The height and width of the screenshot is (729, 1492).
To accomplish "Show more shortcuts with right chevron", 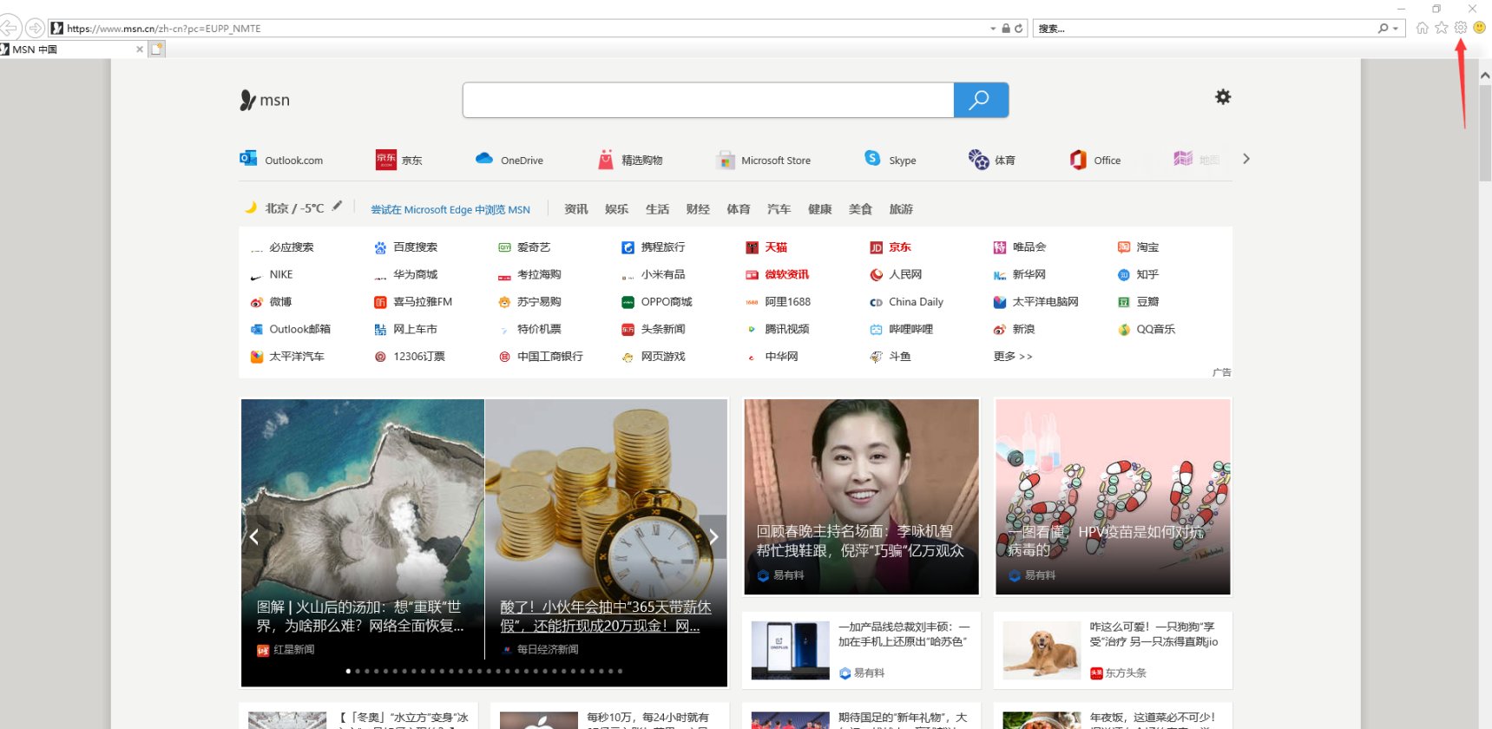I will (1246, 159).
